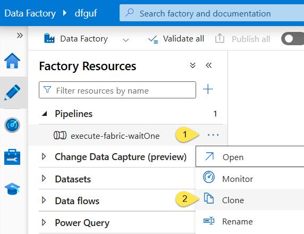Add a new resource with plus icon
This screenshot has width=304, height=234.
tap(208, 89)
